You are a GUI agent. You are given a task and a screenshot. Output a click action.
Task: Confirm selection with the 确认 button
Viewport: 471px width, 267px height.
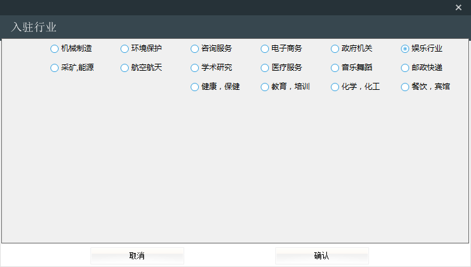pos(322,256)
